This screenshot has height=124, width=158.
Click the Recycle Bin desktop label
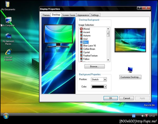pyautogui.click(x=149, y=105)
